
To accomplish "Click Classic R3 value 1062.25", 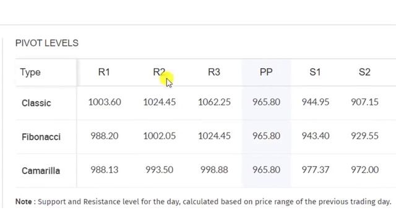I will pyautogui.click(x=214, y=102).
